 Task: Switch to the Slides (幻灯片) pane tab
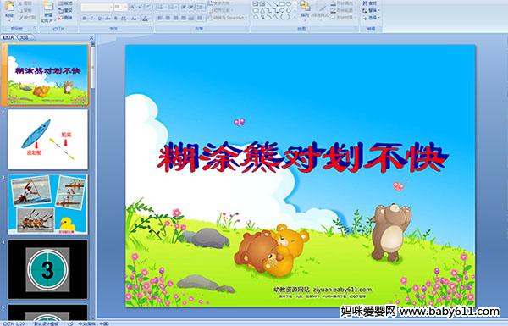coord(8,37)
